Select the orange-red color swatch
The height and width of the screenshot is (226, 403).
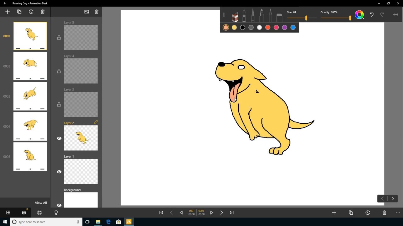(x=268, y=27)
